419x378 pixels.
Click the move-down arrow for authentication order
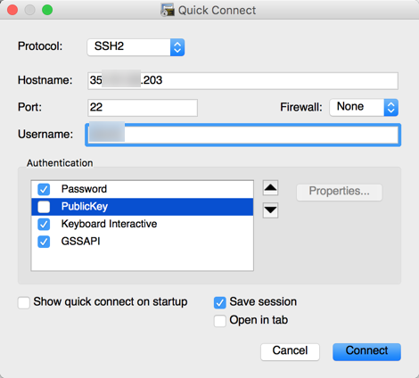[x=270, y=210]
